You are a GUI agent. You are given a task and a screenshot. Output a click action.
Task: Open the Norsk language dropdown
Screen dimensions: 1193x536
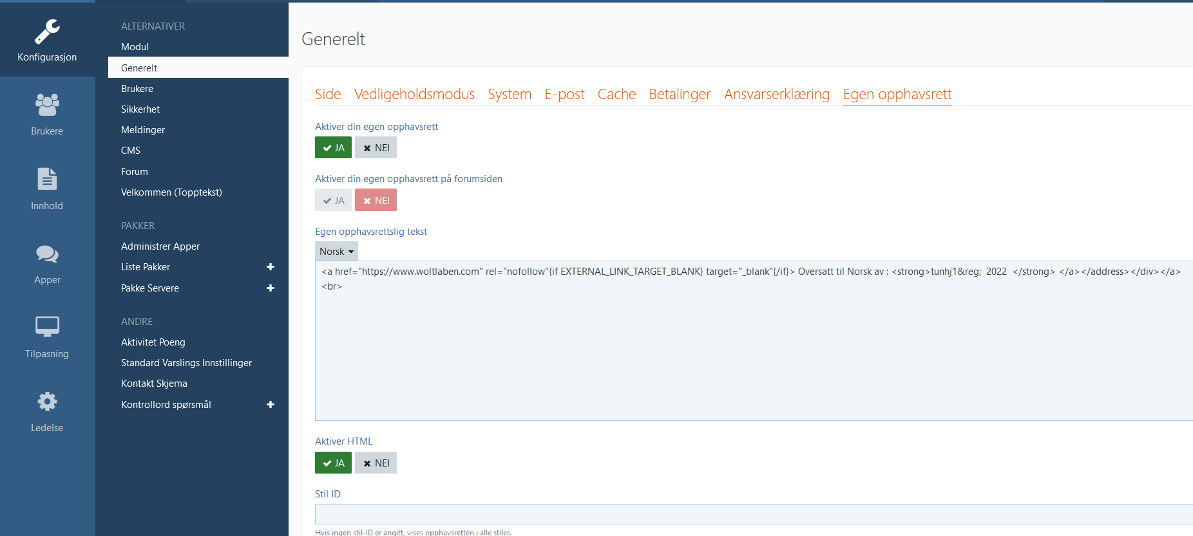(336, 252)
